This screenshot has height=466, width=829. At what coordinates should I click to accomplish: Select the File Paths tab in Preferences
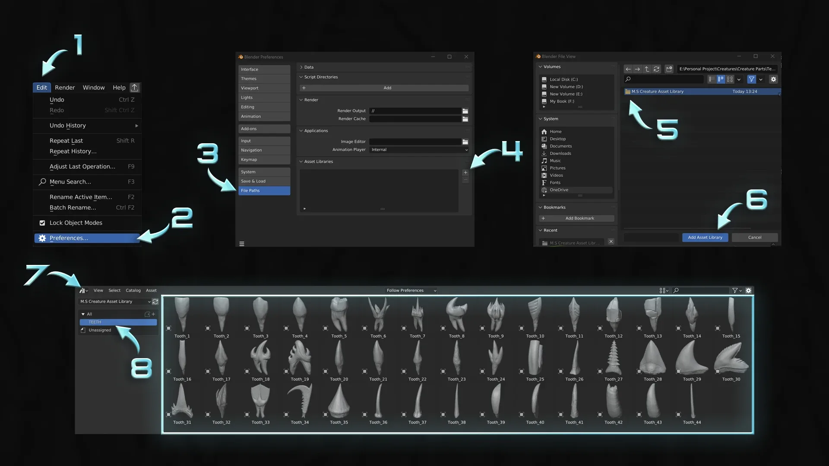click(264, 190)
